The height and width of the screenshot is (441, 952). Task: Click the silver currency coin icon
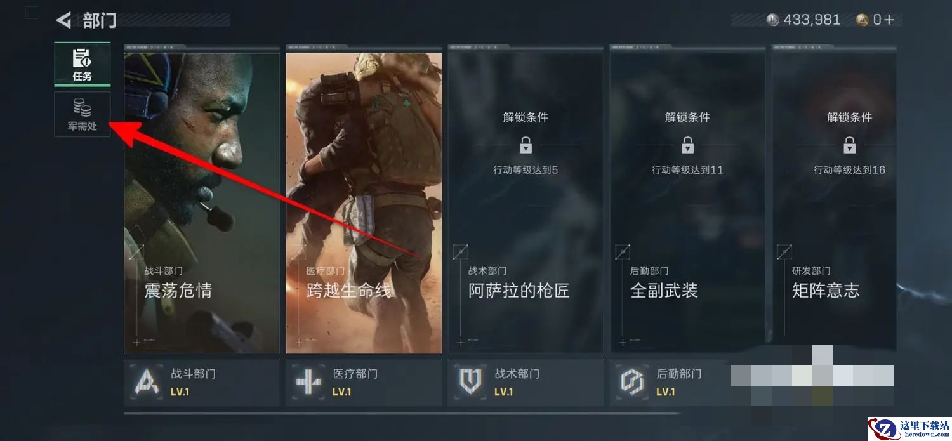pyautogui.click(x=772, y=20)
